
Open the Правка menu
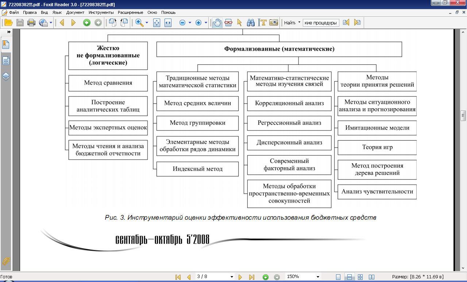point(30,12)
